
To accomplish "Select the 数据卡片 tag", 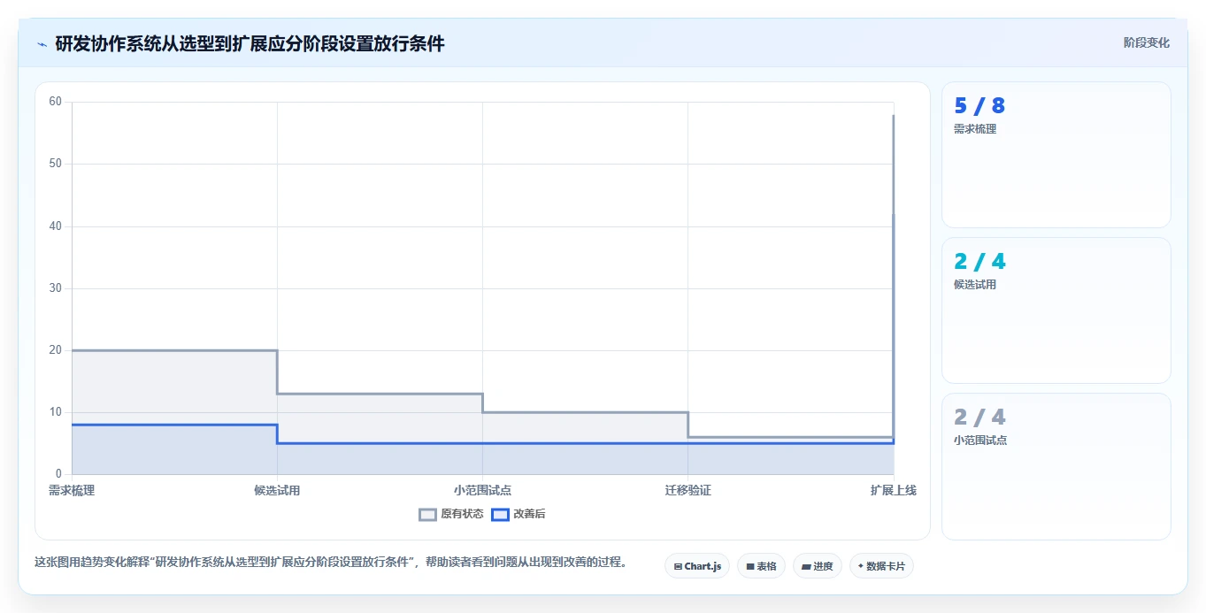I will (x=881, y=566).
